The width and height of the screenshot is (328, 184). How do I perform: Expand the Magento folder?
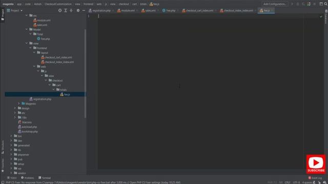pyautogui.click(x=19, y=104)
